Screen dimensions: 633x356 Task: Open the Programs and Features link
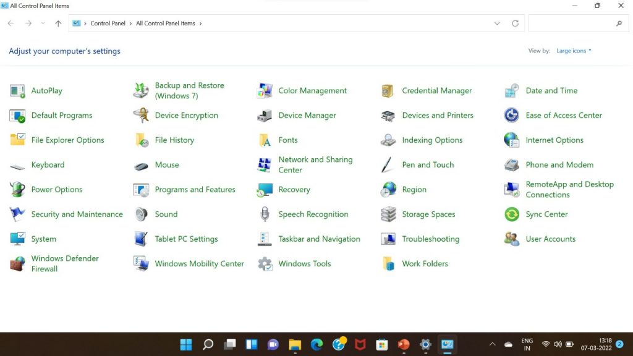point(195,190)
